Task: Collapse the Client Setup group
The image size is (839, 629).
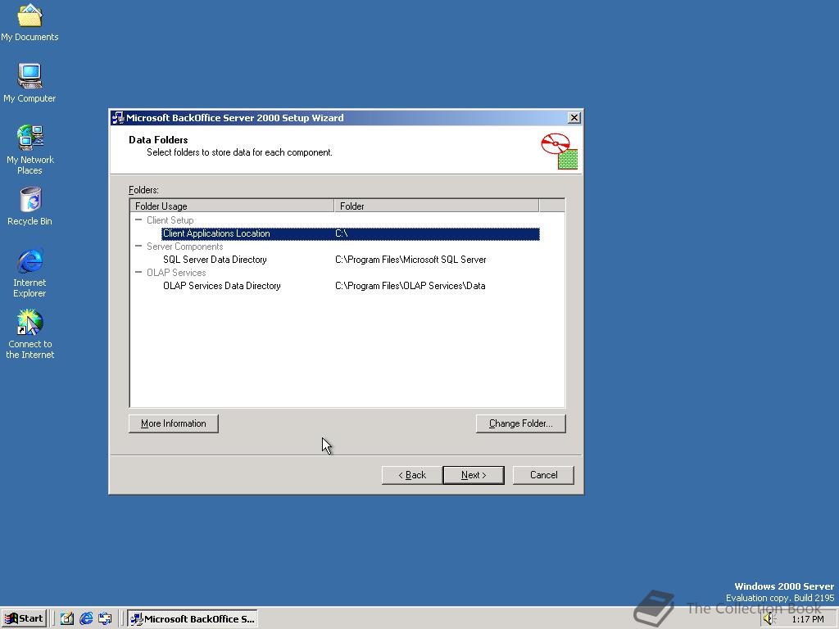Action: [x=138, y=219]
